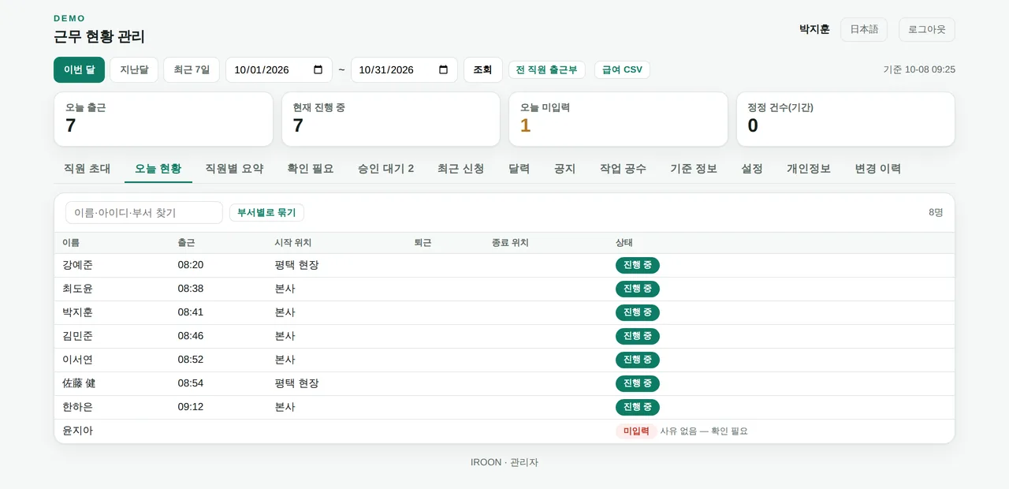Export the 급여 CSV file

tap(622, 69)
